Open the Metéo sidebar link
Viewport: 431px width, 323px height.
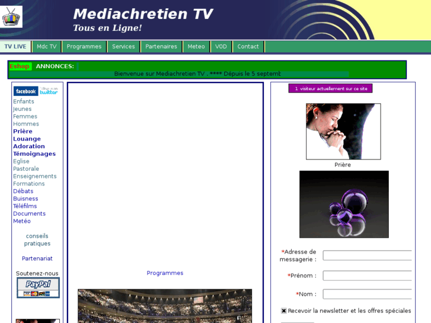tap(22, 221)
